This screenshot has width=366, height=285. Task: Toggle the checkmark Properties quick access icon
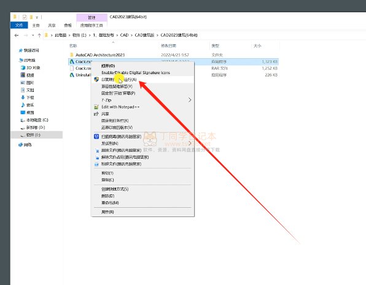(x=25, y=17)
